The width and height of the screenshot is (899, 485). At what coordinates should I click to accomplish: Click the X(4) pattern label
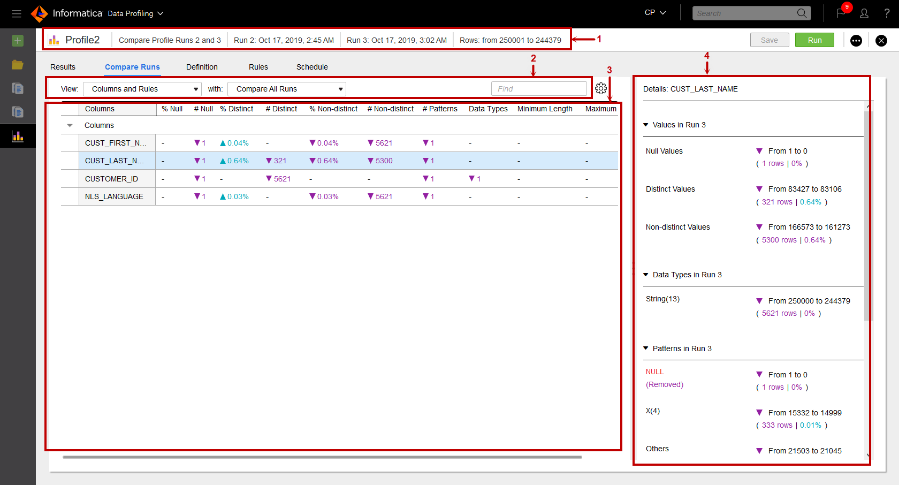pos(653,411)
